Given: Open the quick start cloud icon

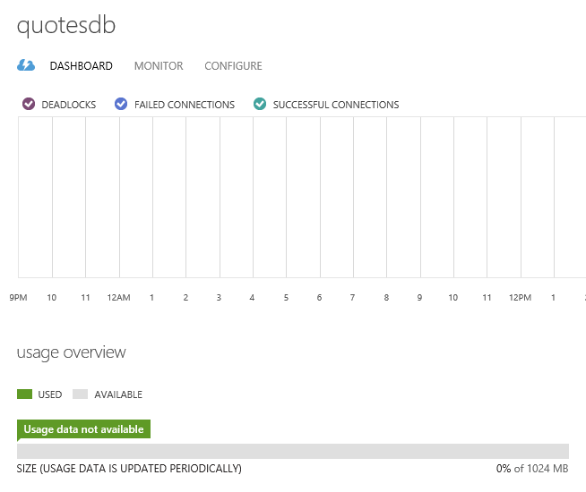Looking at the screenshot, I should click(x=26, y=65).
